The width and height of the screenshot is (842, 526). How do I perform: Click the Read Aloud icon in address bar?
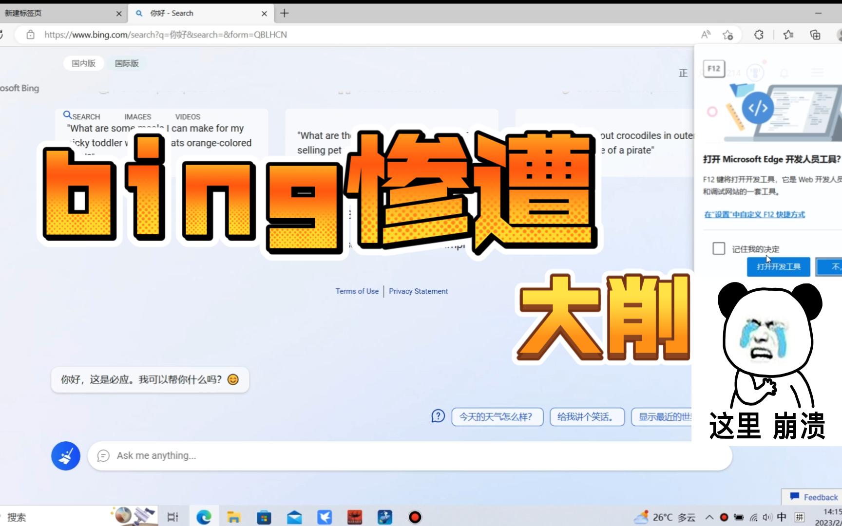(706, 35)
